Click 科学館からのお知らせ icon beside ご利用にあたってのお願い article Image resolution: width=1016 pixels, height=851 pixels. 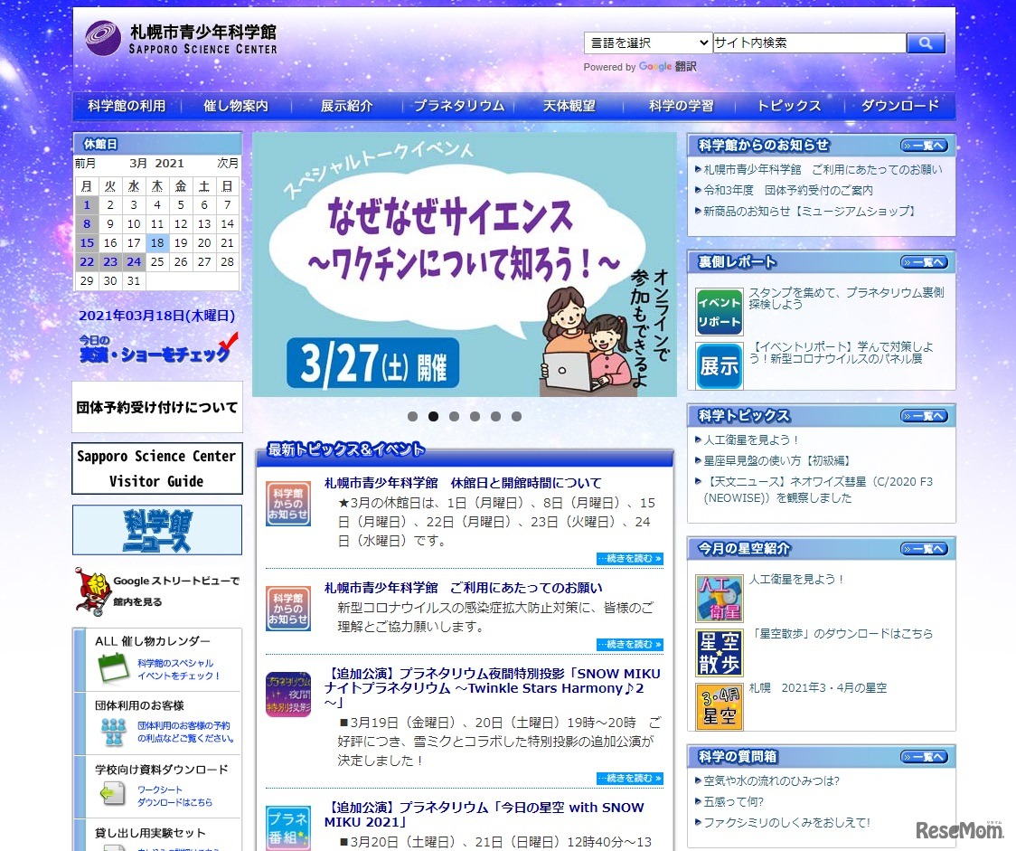coord(288,608)
